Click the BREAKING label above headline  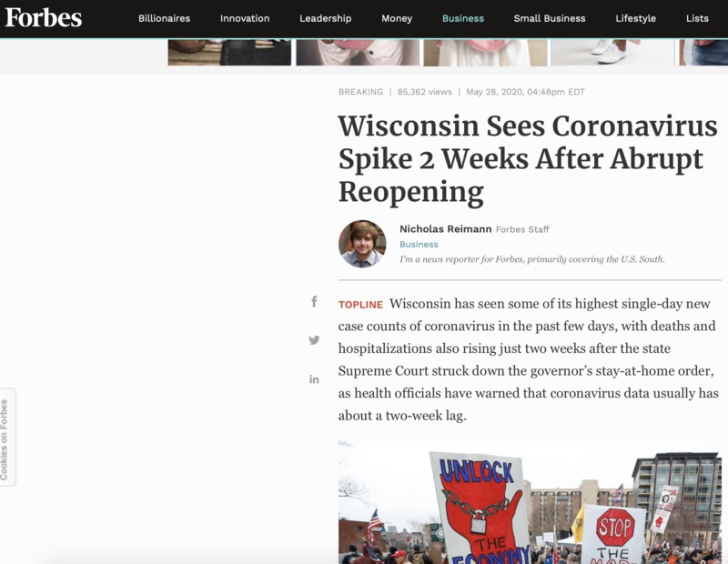(x=360, y=92)
